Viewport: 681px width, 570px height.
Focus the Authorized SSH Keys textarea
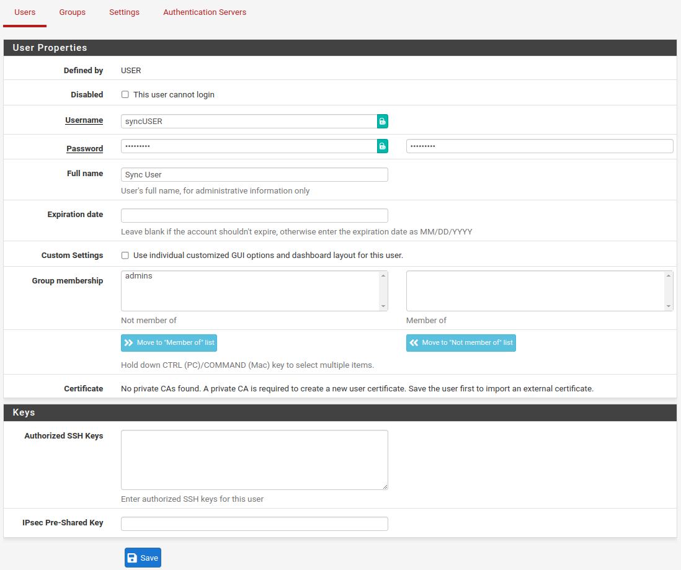(254, 460)
